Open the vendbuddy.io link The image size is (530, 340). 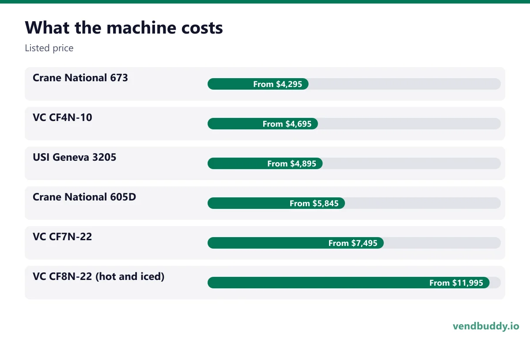click(x=486, y=326)
